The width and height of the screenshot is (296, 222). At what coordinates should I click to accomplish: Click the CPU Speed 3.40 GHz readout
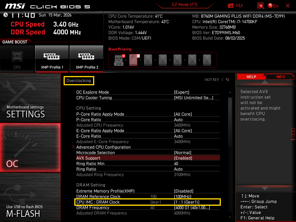click(45, 24)
